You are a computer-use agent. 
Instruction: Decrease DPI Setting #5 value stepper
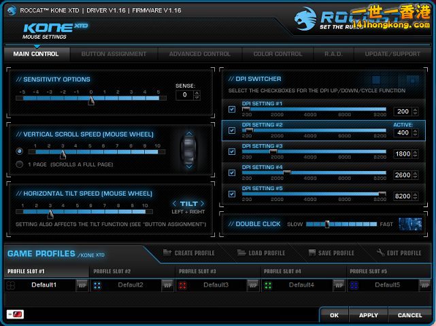[415, 198]
